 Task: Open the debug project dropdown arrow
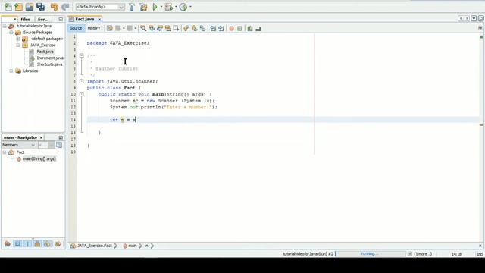(176, 7)
